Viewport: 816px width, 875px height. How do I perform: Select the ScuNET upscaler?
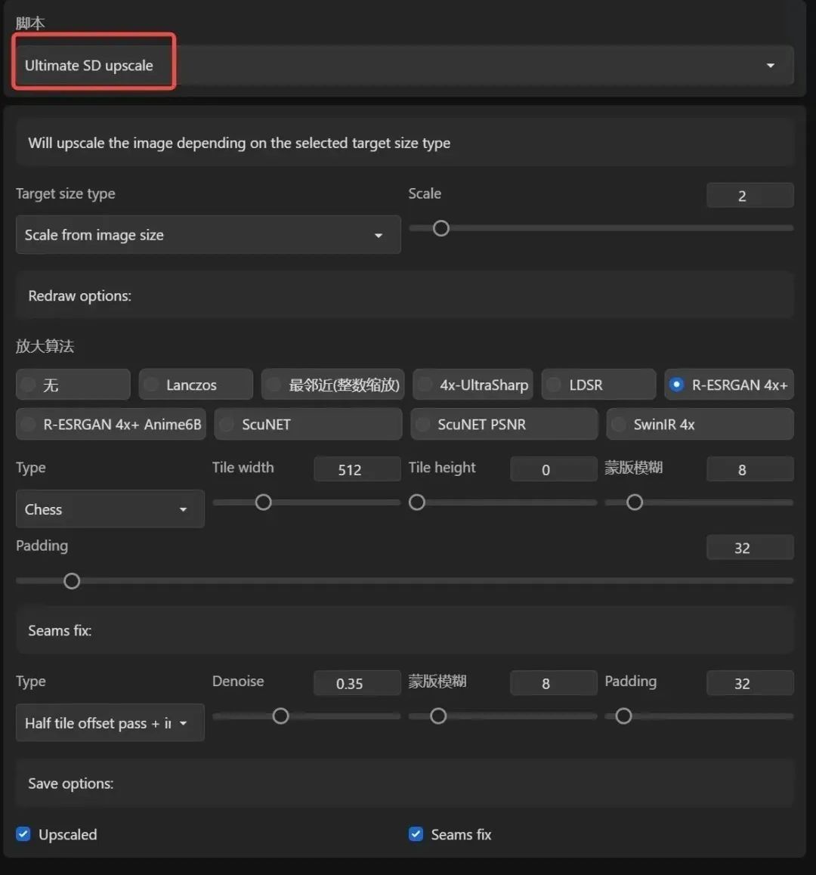pyautogui.click(x=308, y=424)
